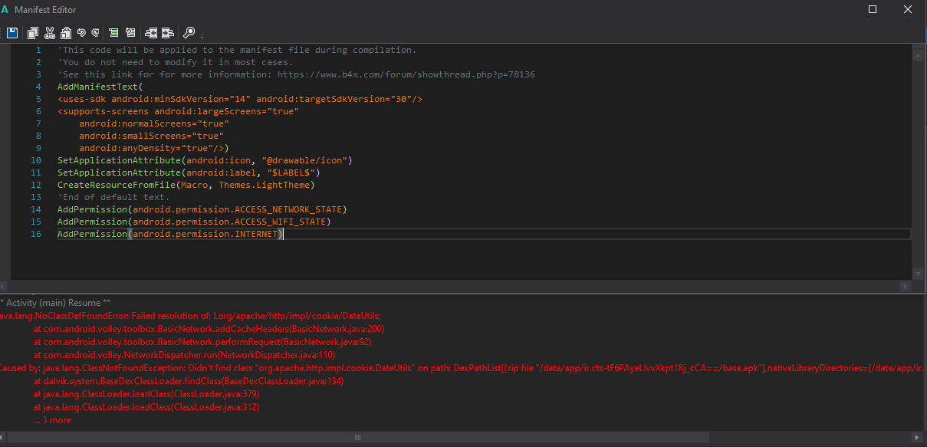
Task: Click the editor's scroll down arrow
Action: [x=918, y=274]
